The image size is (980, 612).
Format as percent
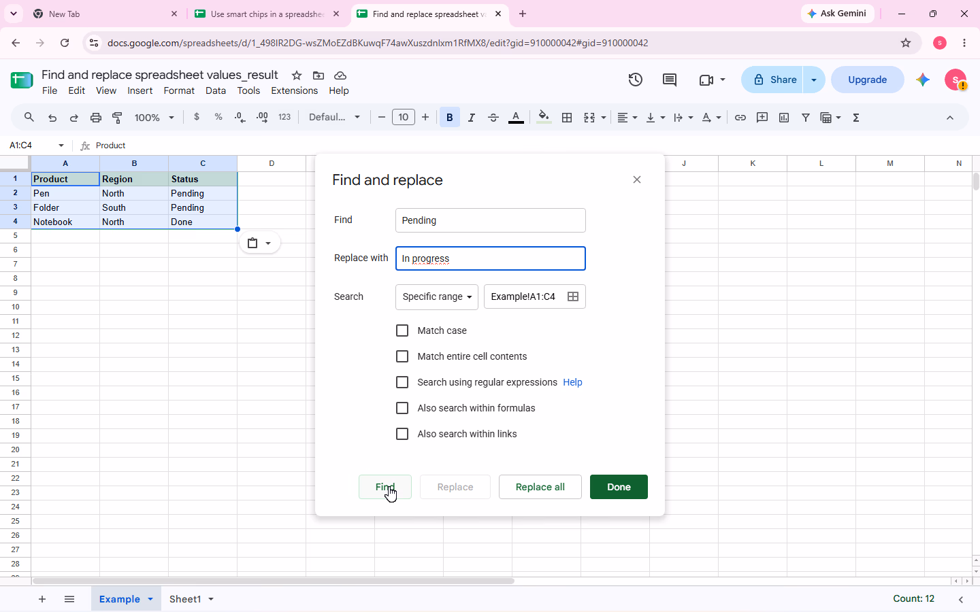[218, 117]
